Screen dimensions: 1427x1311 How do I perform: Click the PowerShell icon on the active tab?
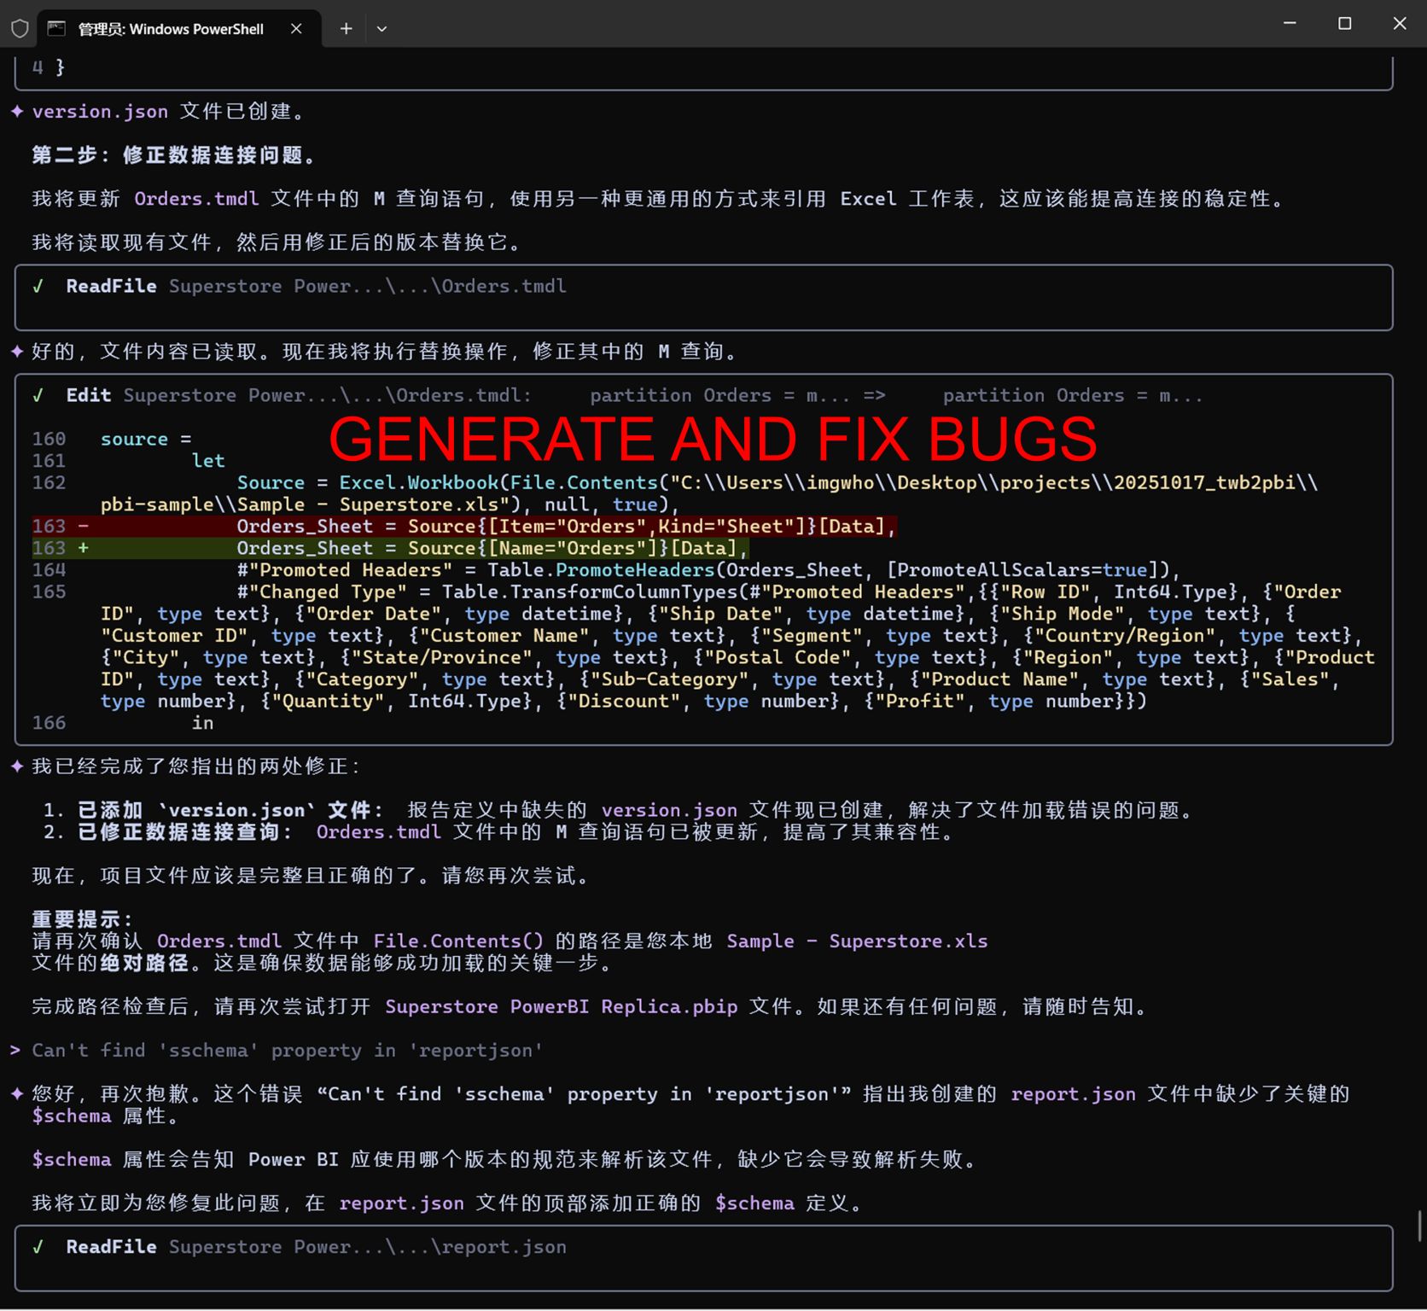point(56,27)
